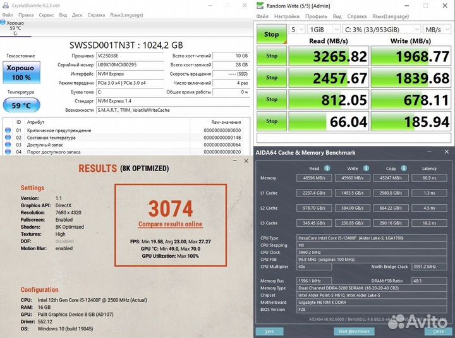Screen dimensions: 455x338
Task: Click the 812.05 read result bar
Action: tap(329, 100)
